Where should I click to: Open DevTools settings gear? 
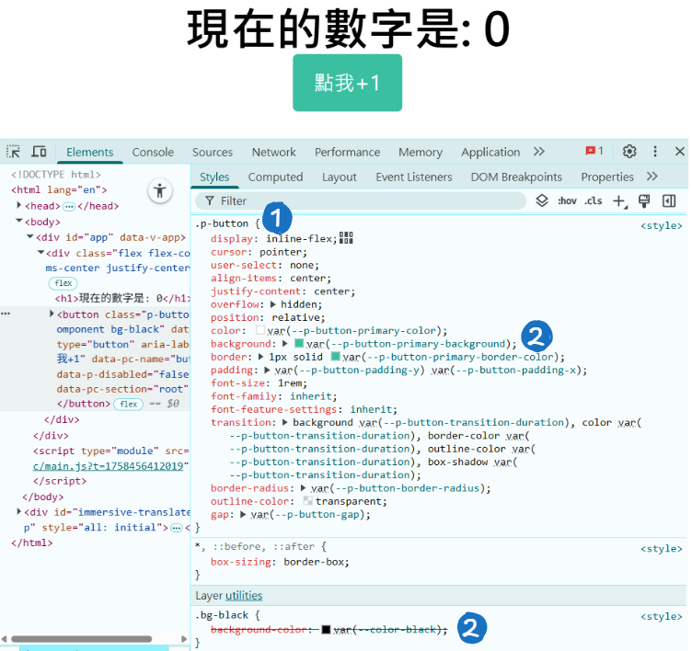click(629, 152)
